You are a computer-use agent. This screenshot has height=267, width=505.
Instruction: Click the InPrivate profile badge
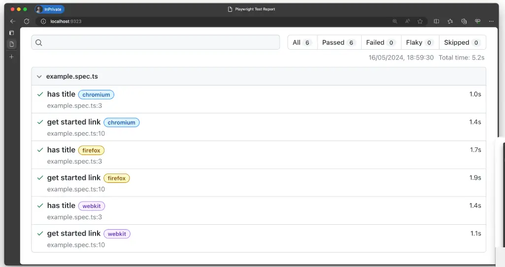[50, 9]
